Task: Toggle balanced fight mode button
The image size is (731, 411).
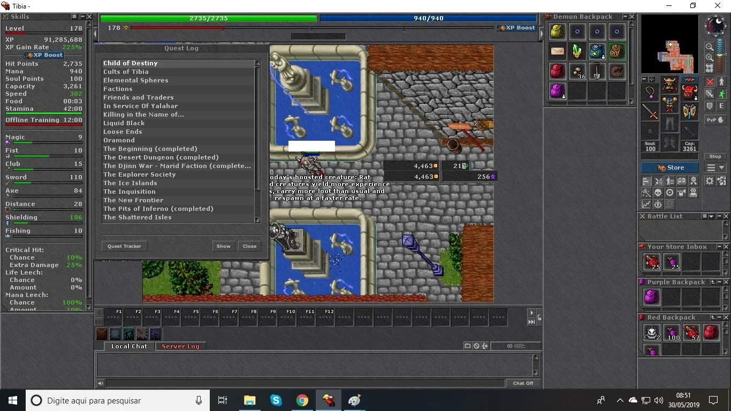Action: coord(710,94)
